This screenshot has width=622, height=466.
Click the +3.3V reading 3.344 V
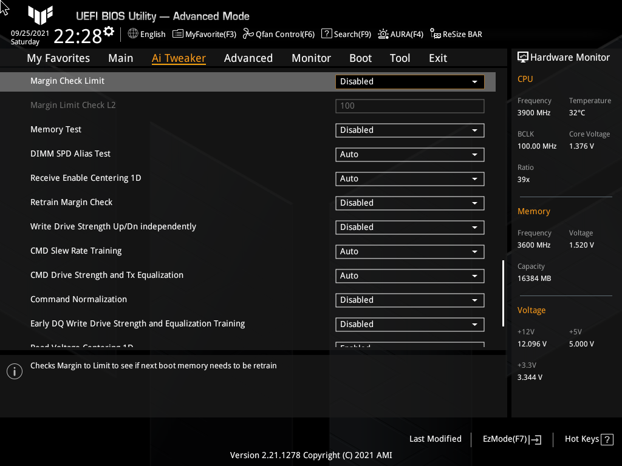tap(530, 377)
